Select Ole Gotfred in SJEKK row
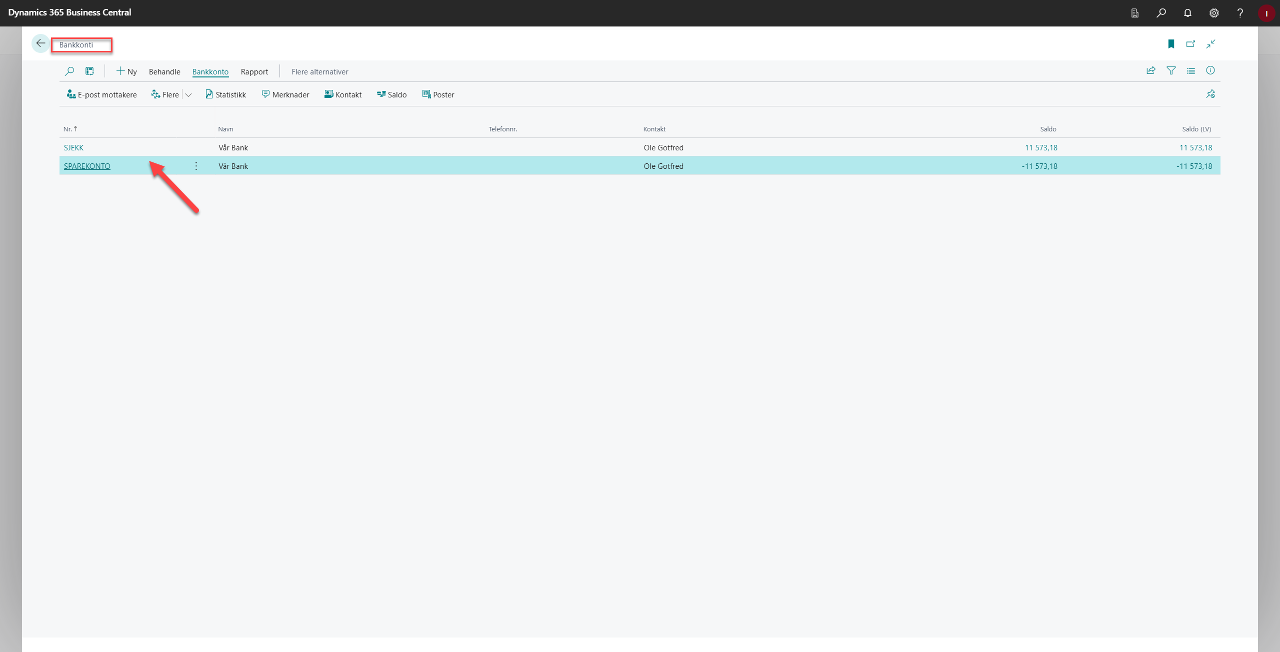The height and width of the screenshot is (652, 1280). (x=663, y=147)
